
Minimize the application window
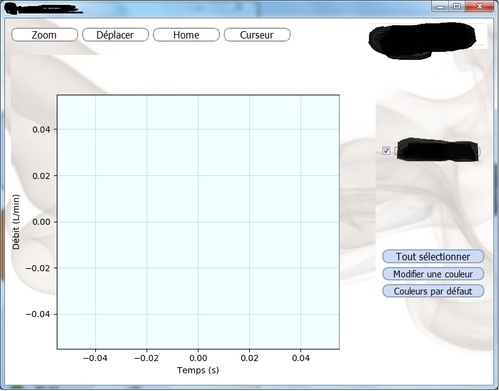pos(440,6)
